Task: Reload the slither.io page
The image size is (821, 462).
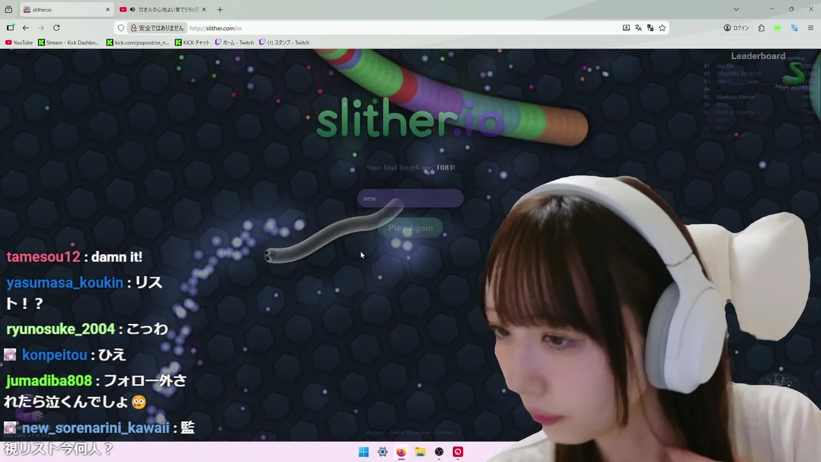Action: [56, 28]
